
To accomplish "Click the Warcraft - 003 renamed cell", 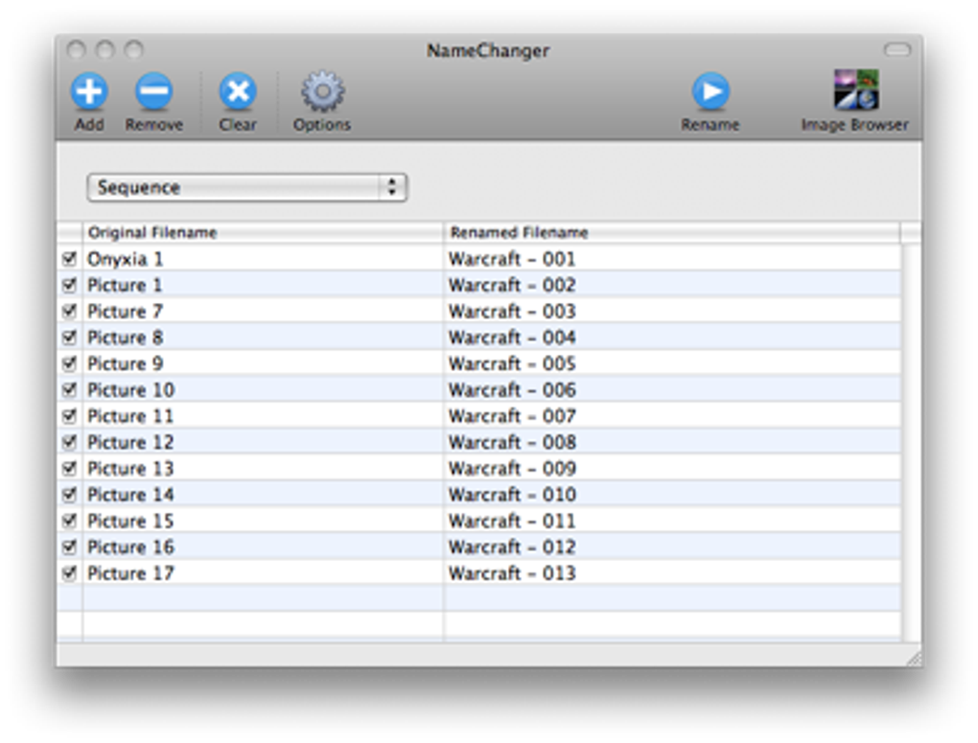I will pyautogui.click(x=672, y=312).
